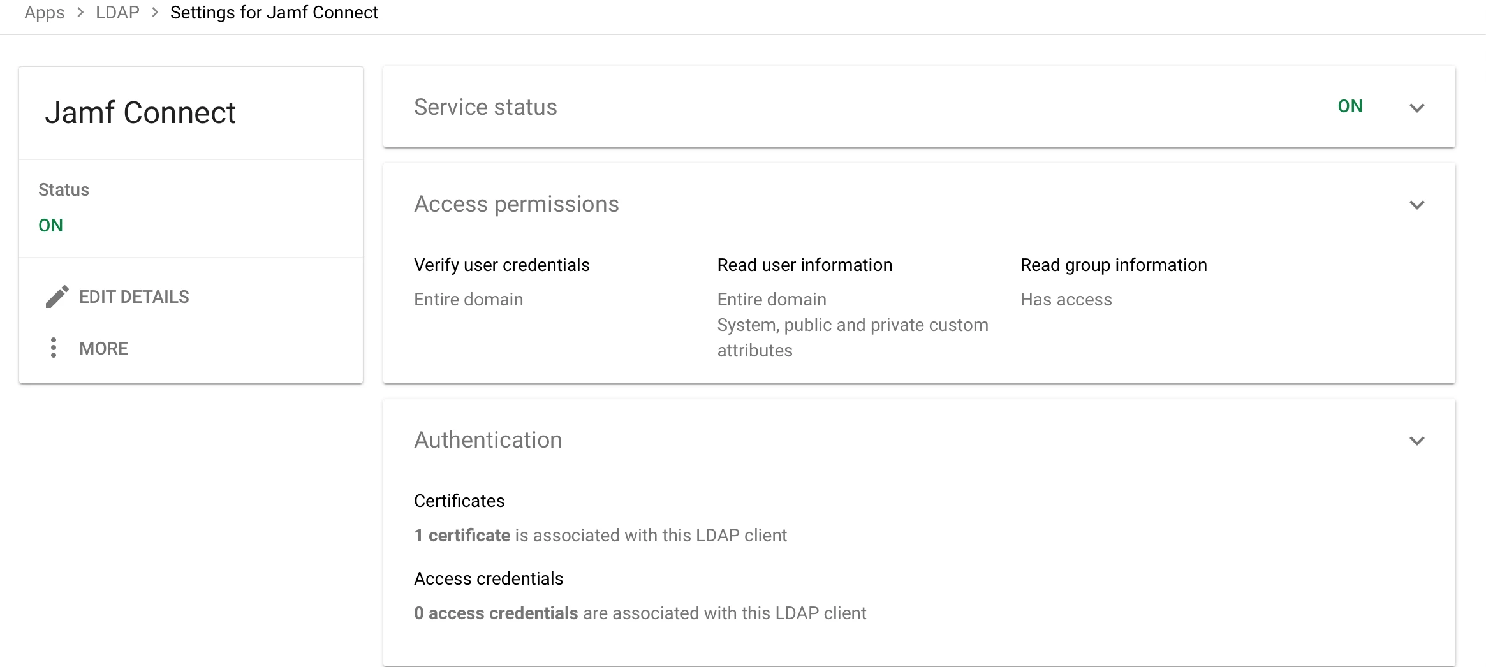The height and width of the screenshot is (667, 1486).
Task: Click the Access credentials label
Action: [x=489, y=578]
